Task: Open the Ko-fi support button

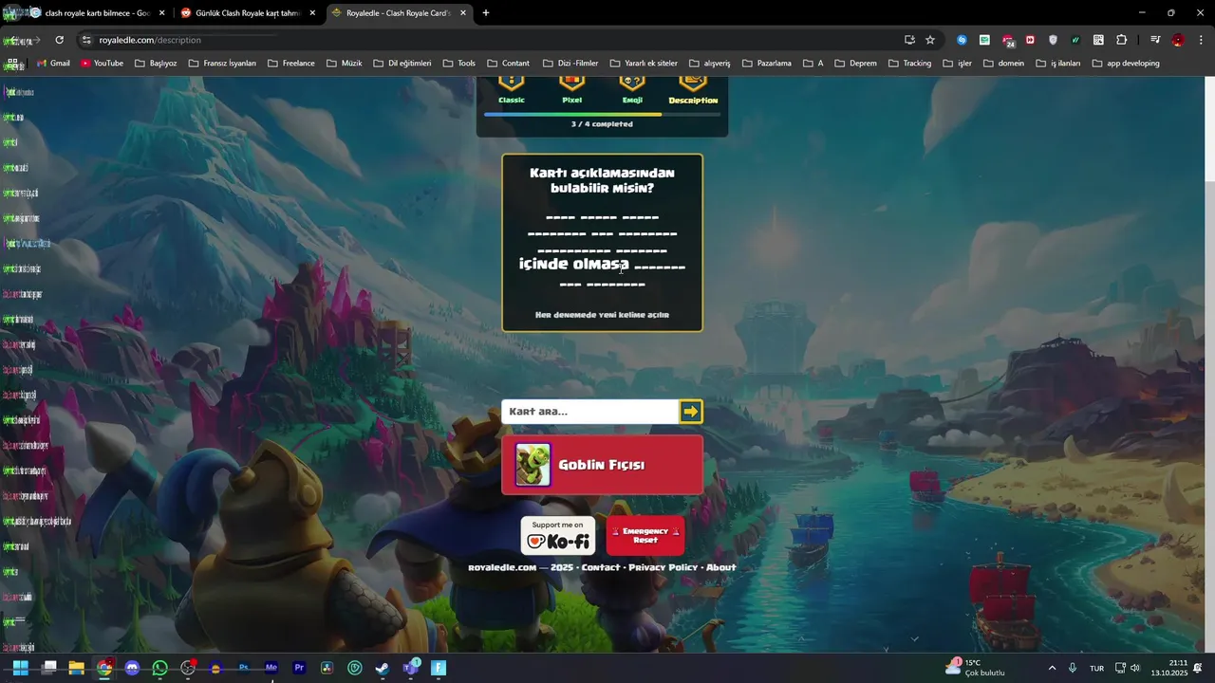Action: (x=558, y=536)
